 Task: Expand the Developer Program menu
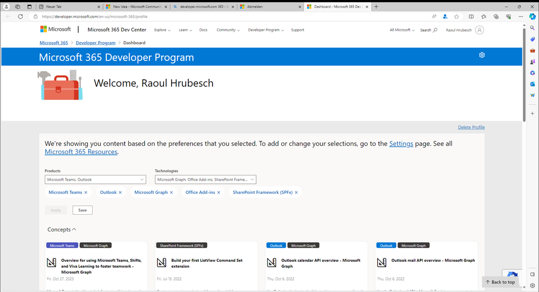pos(265,30)
